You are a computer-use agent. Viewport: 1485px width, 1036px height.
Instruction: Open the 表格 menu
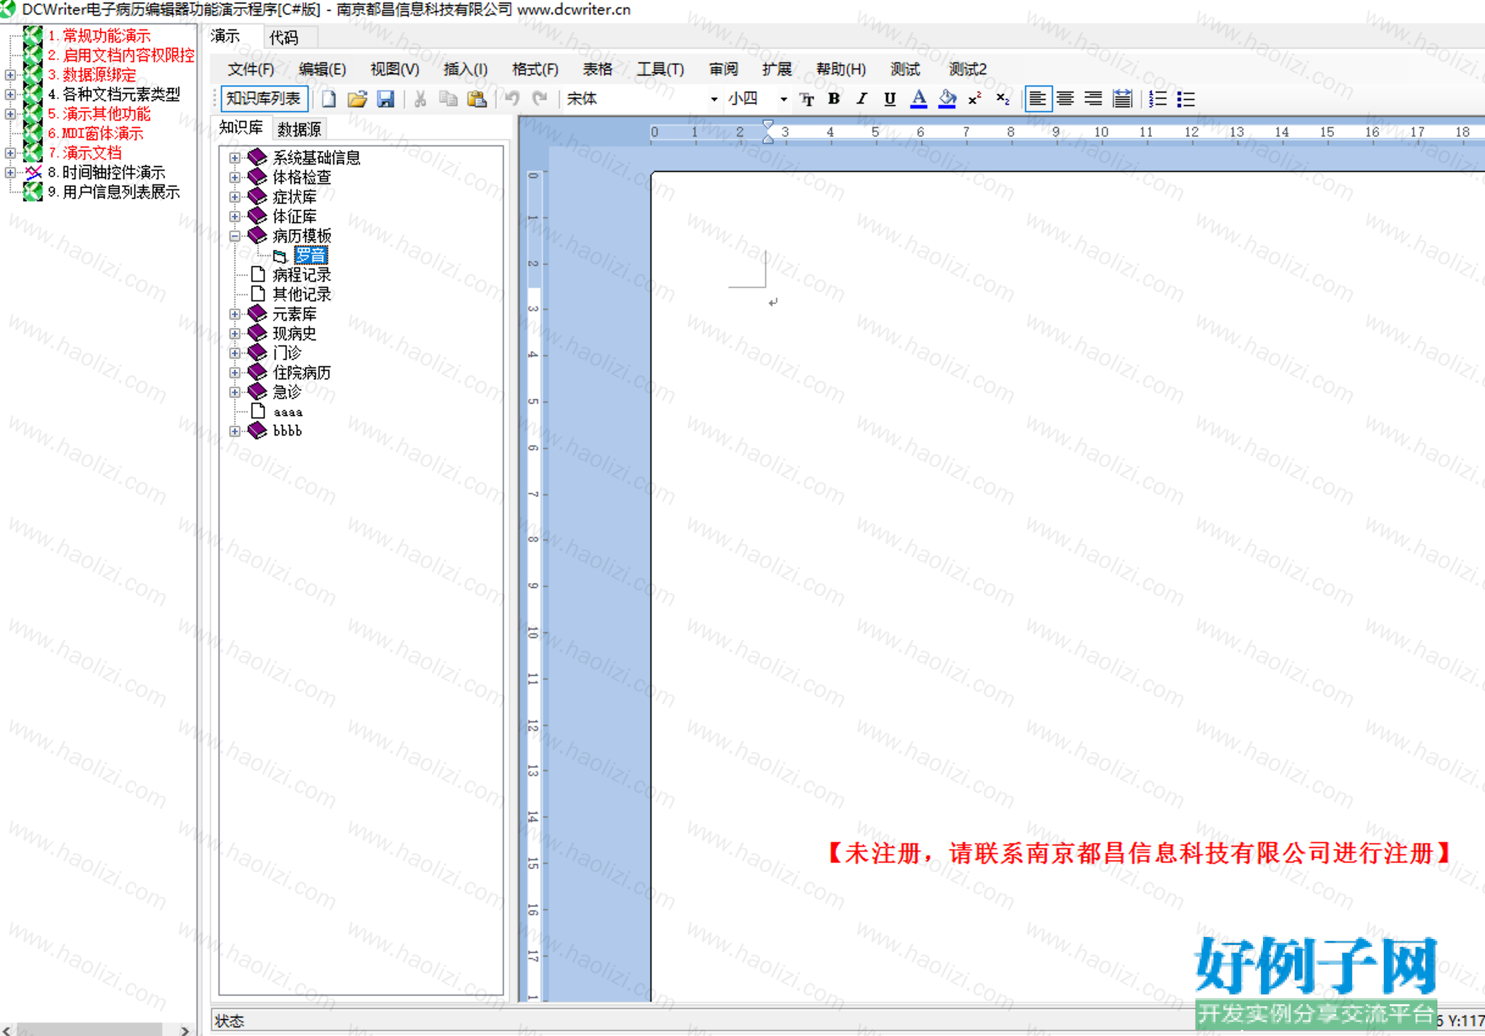(598, 69)
